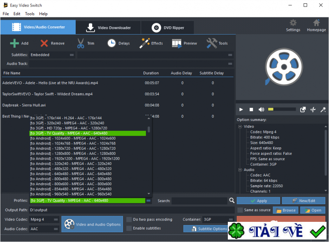Open Settings gear in top right
The width and height of the screenshot is (329, 242).
[293, 23]
